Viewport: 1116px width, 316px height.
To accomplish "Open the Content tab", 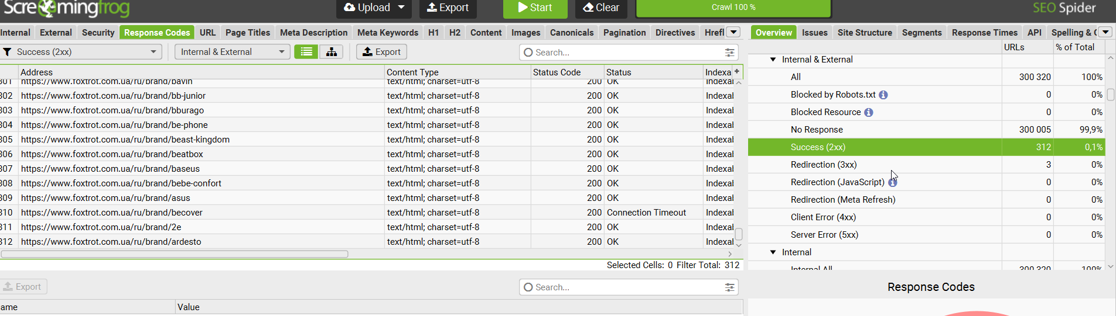I will click(486, 33).
